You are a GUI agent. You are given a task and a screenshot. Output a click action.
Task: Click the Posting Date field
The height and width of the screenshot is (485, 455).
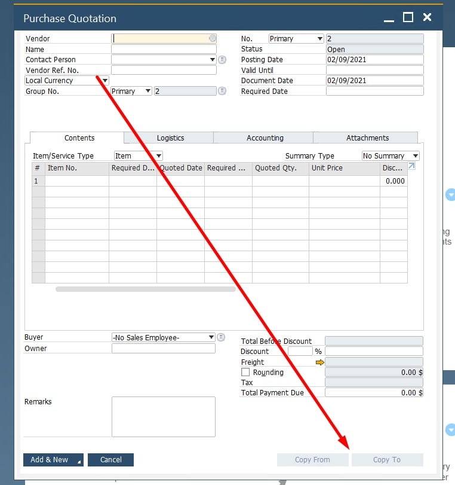pyautogui.click(x=374, y=59)
